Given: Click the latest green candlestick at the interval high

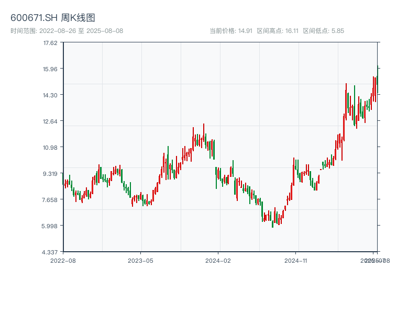Looking at the screenshot, I should (x=378, y=80).
